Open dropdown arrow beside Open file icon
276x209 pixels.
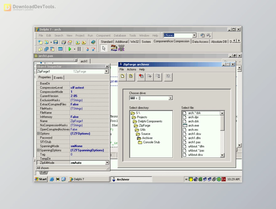tap(51, 42)
